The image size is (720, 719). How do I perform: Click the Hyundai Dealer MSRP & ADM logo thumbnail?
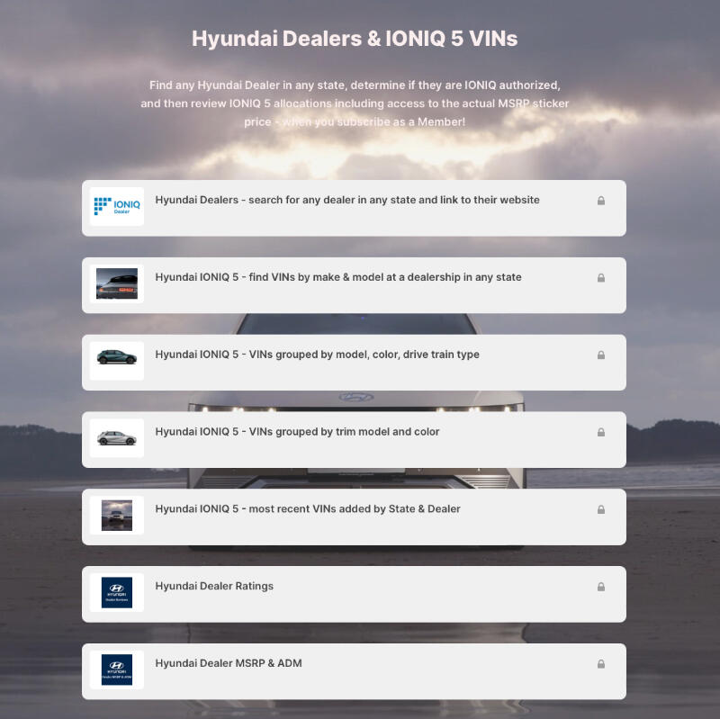(117, 670)
